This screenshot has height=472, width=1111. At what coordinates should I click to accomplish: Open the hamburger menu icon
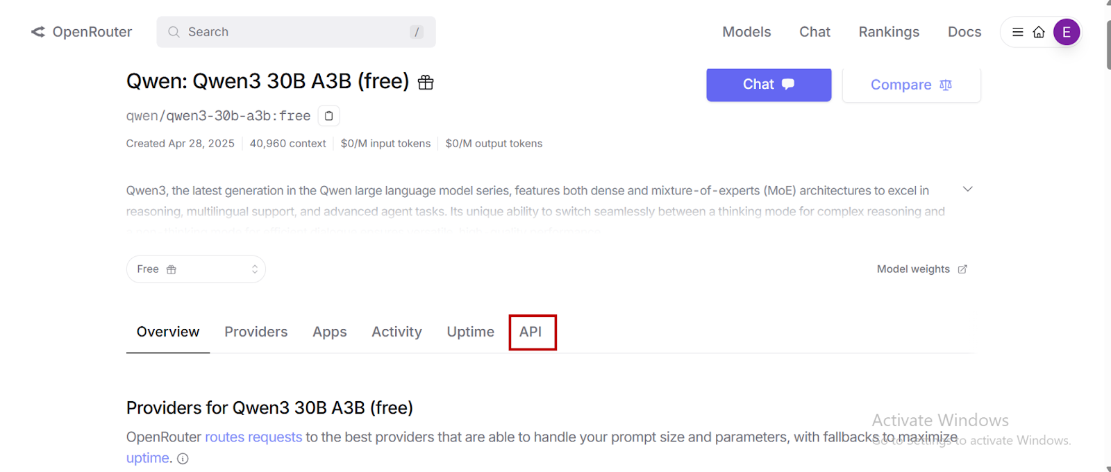coord(1018,32)
